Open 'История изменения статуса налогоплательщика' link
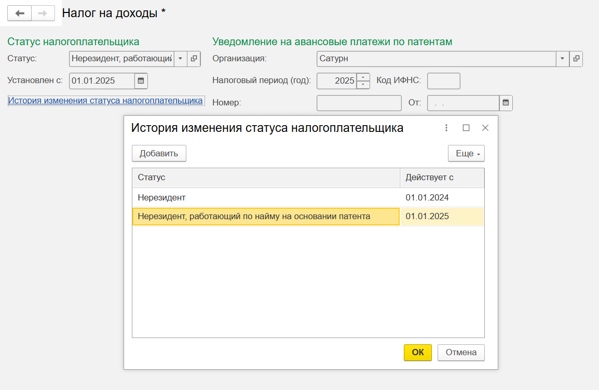Viewport: 599px width, 390px height. click(x=105, y=101)
